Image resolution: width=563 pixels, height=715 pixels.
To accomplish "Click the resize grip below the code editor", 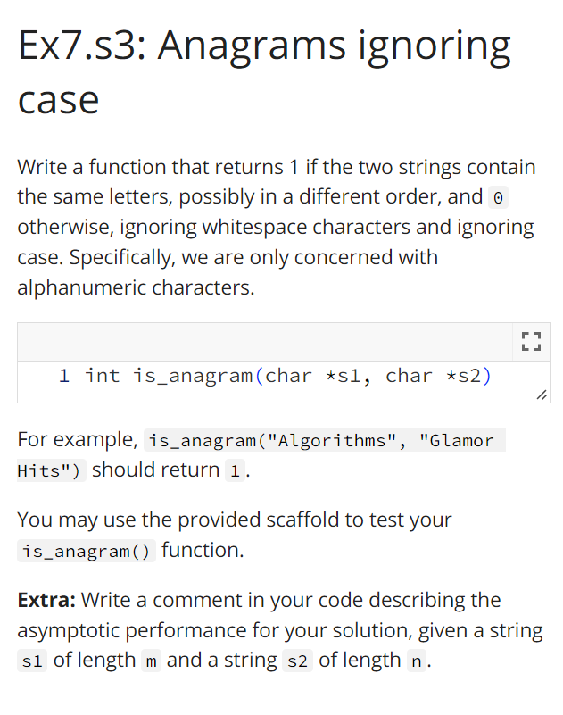I will pyautogui.click(x=542, y=393).
